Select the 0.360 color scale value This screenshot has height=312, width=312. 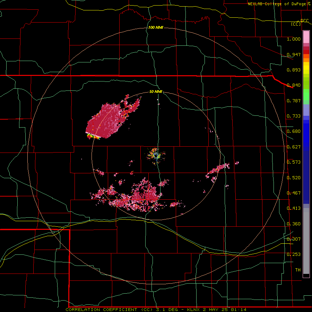tap(294, 224)
